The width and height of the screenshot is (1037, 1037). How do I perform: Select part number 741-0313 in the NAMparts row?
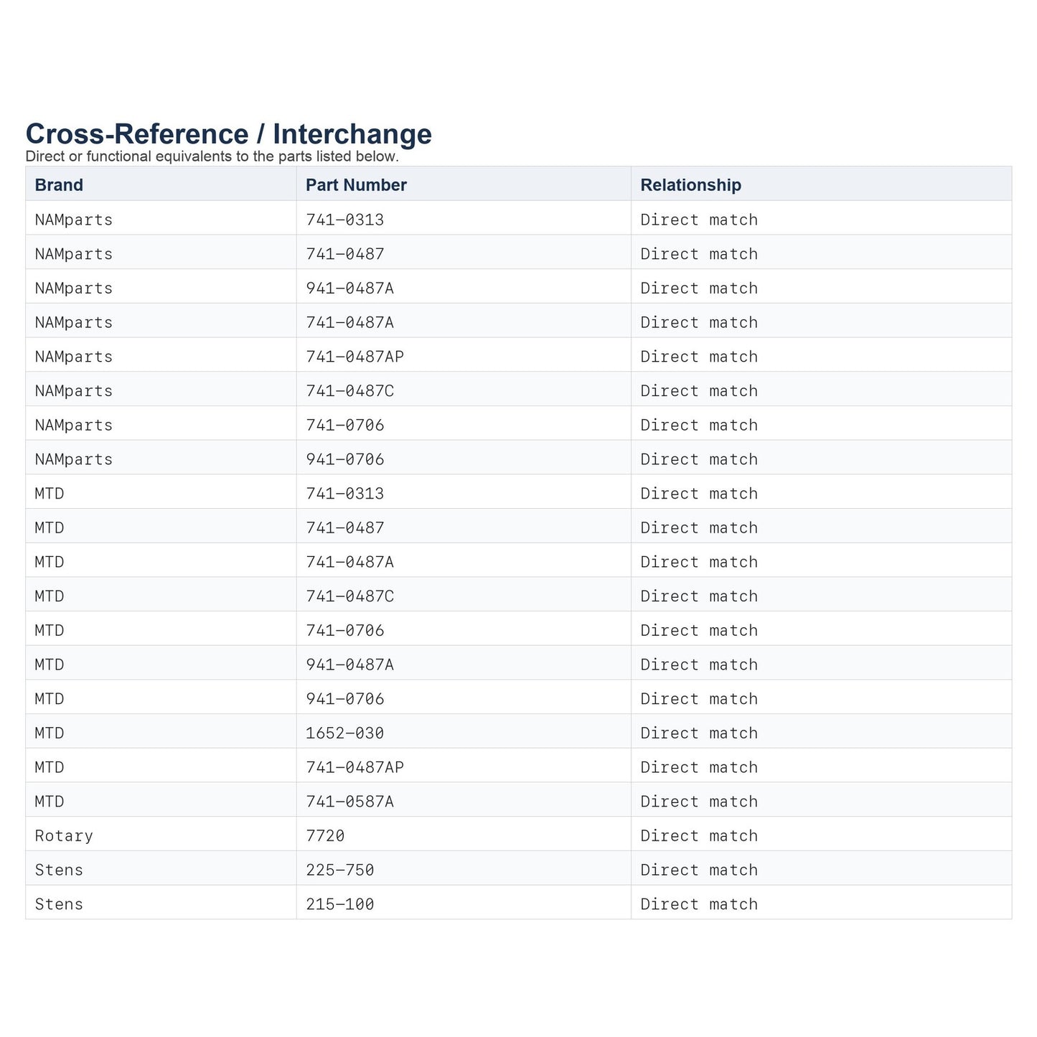point(344,220)
